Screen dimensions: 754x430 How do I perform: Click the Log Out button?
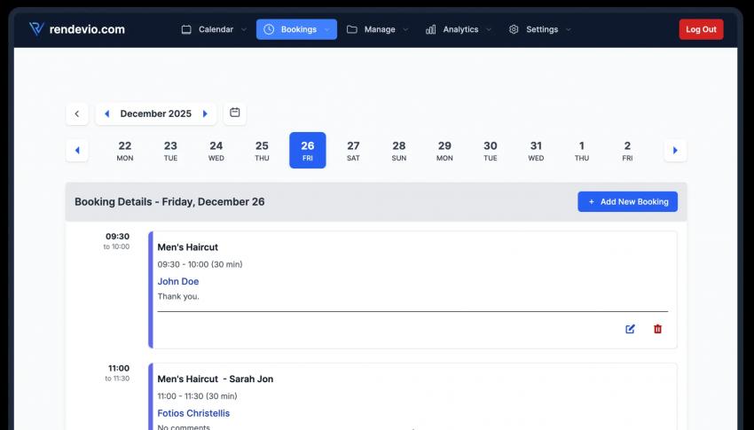pyautogui.click(x=701, y=29)
